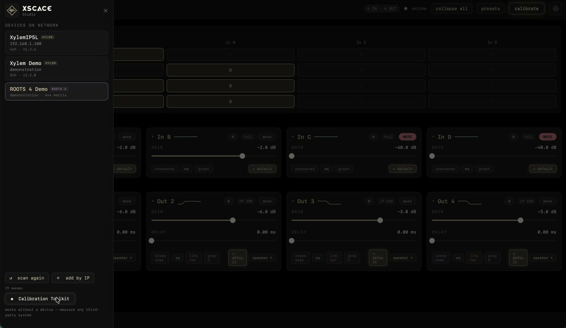Viewport: 566px width, 328px height.
Task: Click the Out 2 high-pass curve icon
Action: (189, 202)
